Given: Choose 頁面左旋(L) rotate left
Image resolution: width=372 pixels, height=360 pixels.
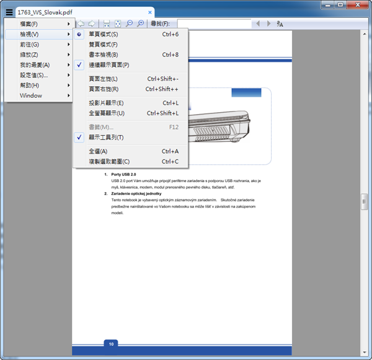Looking at the screenshot, I should point(130,79).
